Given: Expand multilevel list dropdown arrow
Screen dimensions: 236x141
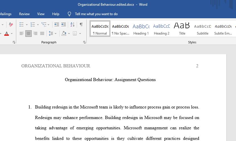Looking at the screenshot, I should (x=48, y=25).
